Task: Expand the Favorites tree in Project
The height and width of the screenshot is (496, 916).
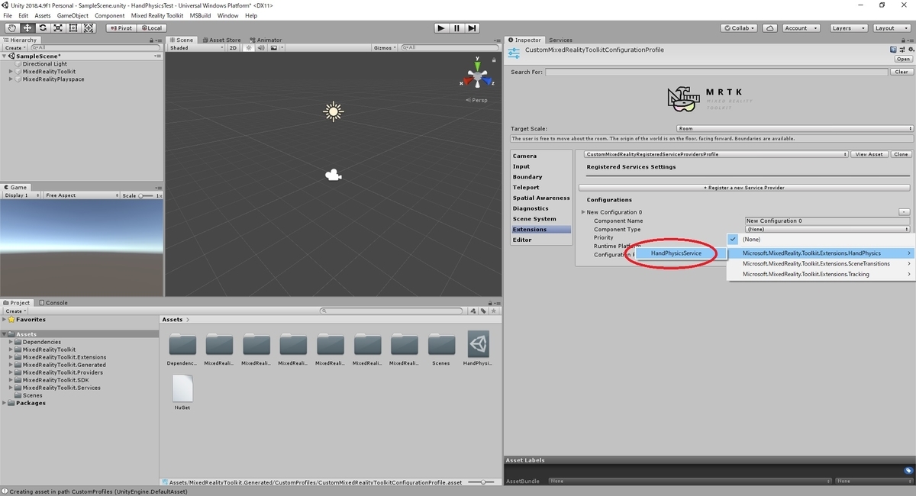Action: click(5, 320)
